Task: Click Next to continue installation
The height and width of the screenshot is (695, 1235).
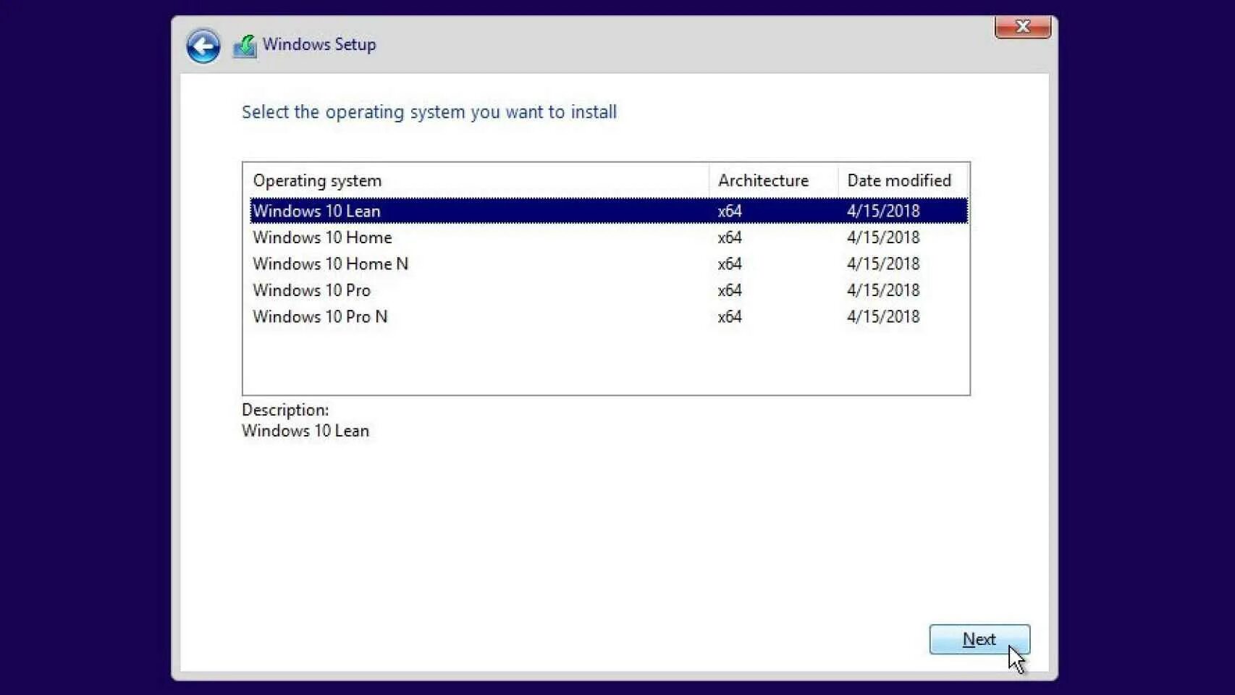Action: (x=979, y=639)
